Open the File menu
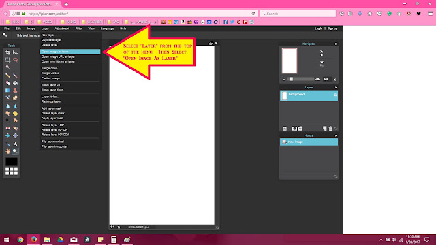Screen dimensions: 436x245 (7, 29)
